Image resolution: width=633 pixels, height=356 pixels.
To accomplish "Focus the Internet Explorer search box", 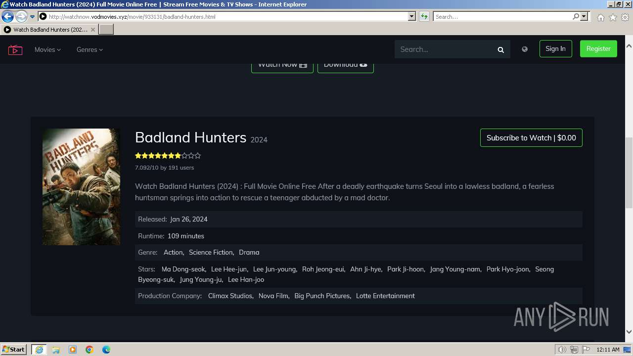I will tap(502, 16).
